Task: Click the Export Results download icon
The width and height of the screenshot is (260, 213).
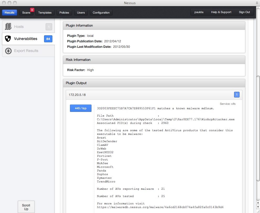Action: tap(8, 51)
